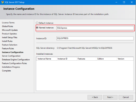Viewport: 136px width, 102px height.
Task: Click the Named instance text field
Action: [x=95, y=28]
